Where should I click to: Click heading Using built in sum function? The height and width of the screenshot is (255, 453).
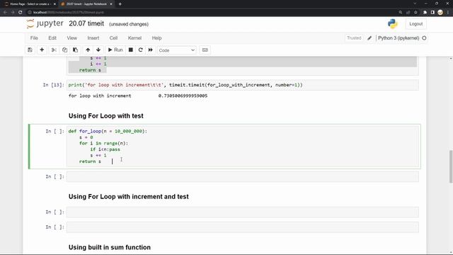click(x=110, y=247)
